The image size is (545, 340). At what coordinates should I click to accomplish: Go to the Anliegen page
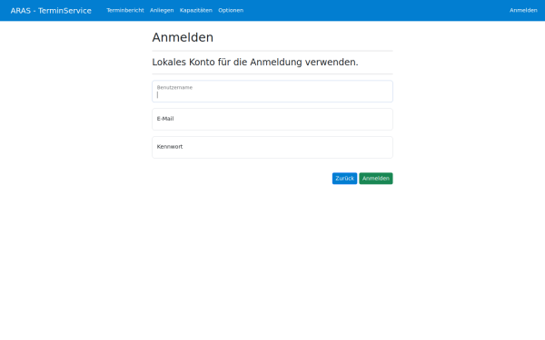(162, 10)
